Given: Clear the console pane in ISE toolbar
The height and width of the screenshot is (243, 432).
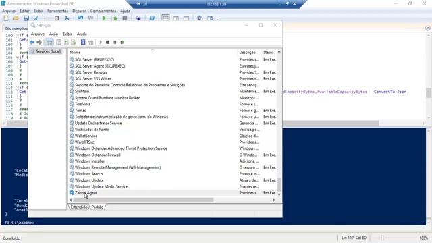Looking at the screenshot, I should 67,18.
